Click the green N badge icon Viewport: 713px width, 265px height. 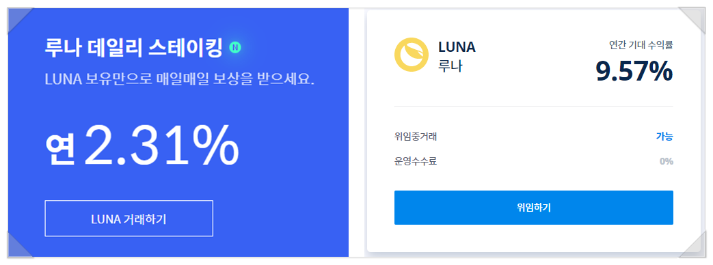(234, 47)
